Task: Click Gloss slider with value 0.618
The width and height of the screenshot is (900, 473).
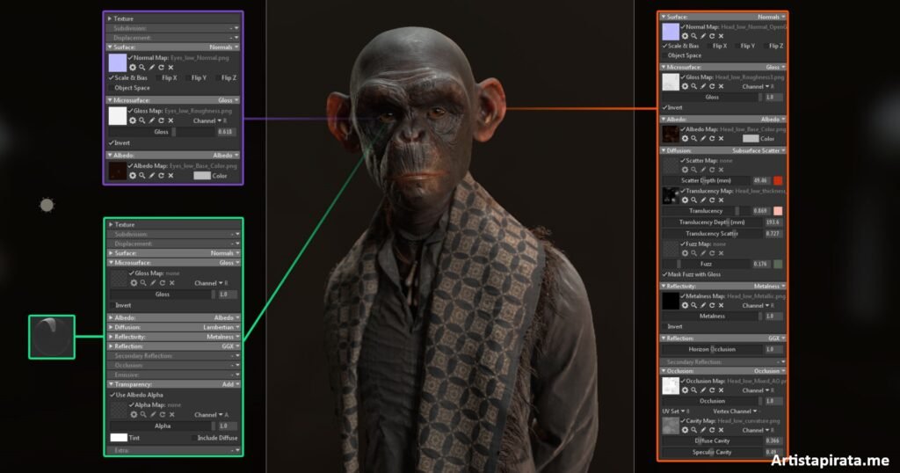Action: pos(162,132)
